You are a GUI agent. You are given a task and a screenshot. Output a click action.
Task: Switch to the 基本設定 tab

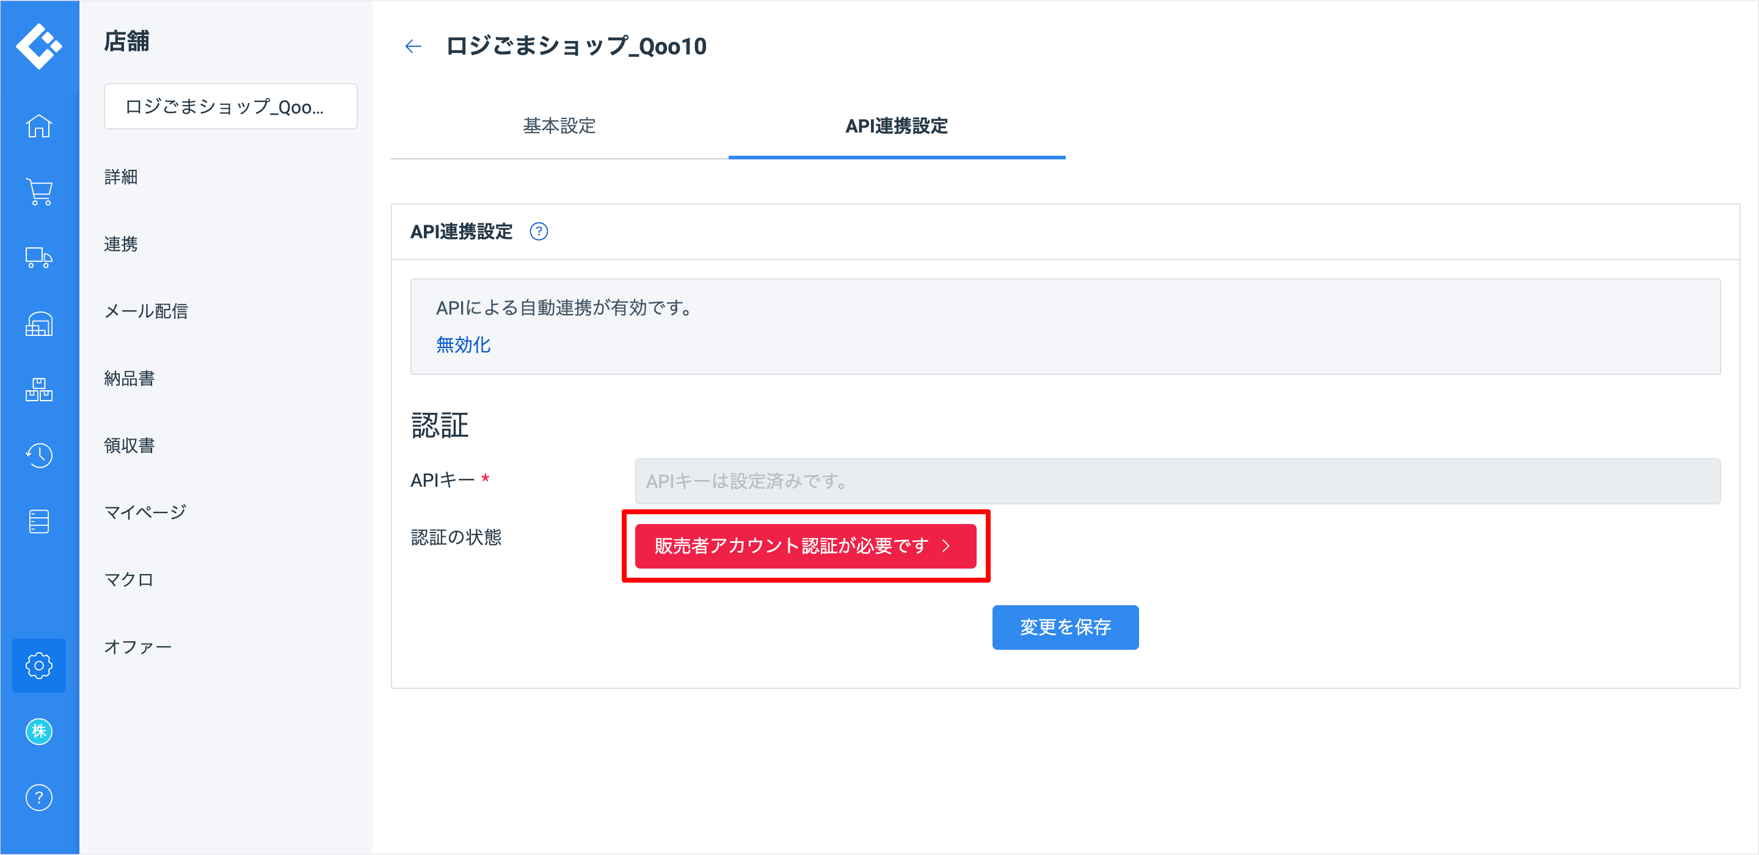point(559,126)
